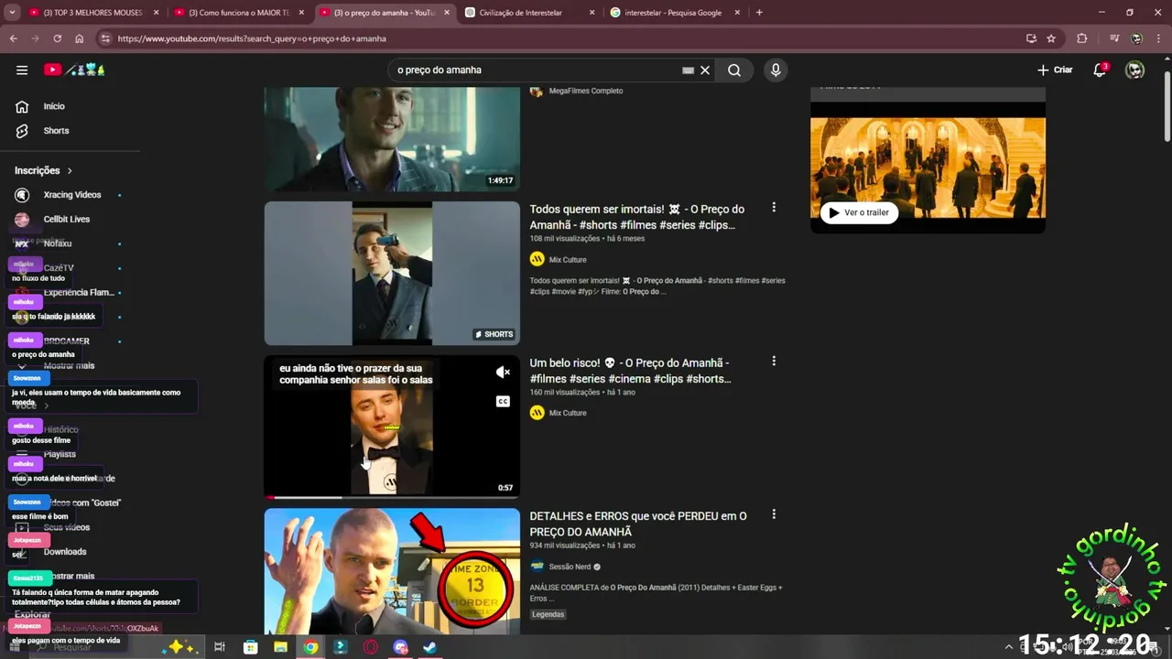Unmute the Um belo risco preview
Image resolution: width=1172 pixels, height=659 pixels.
[x=503, y=373]
